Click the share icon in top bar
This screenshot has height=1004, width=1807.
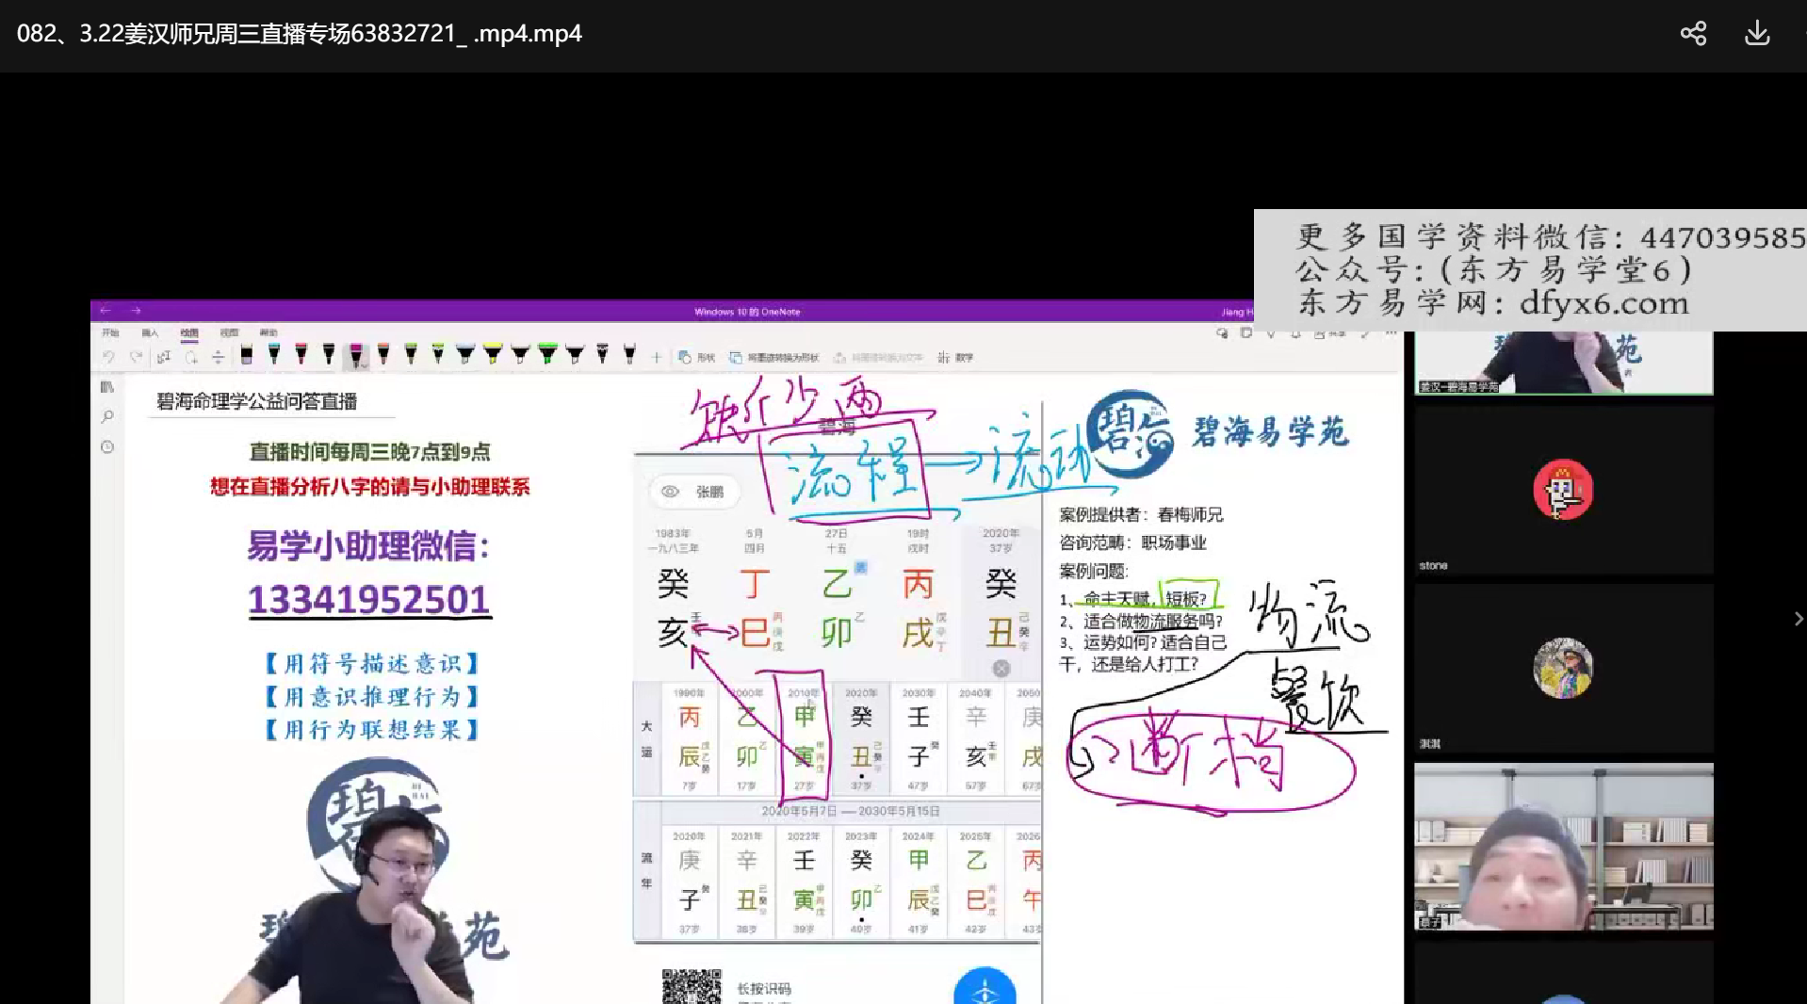tap(1693, 34)
